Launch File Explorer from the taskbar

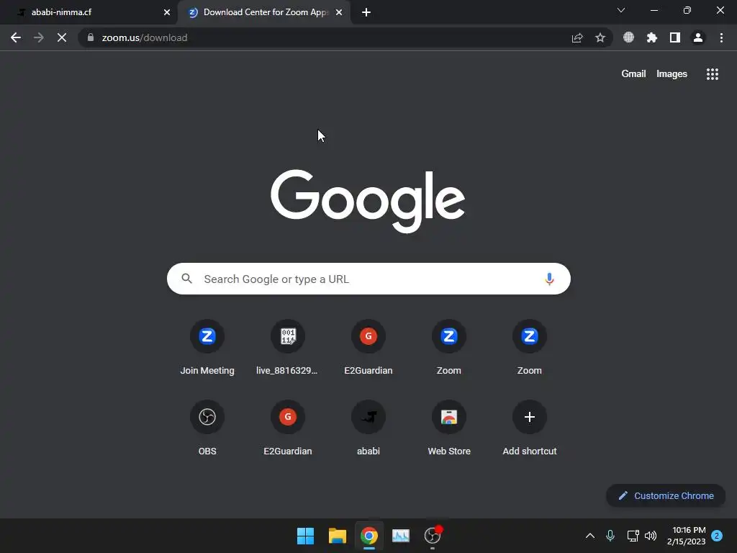338,536
